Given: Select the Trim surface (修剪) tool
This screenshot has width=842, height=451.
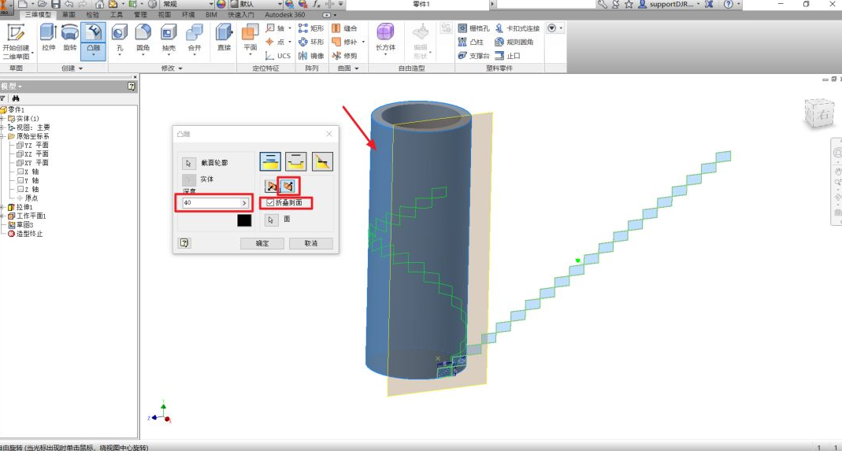Looking at the screenshot, I should point(345,56).
